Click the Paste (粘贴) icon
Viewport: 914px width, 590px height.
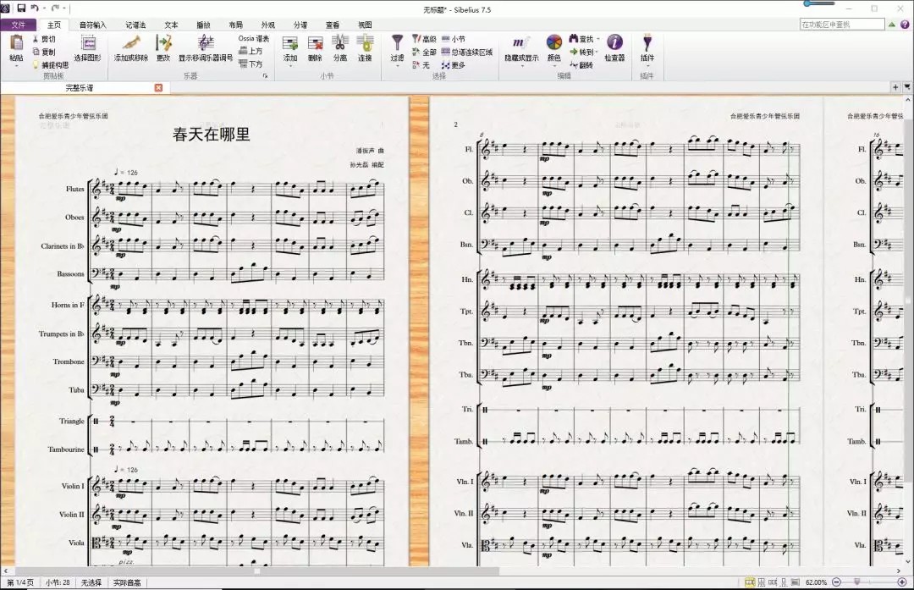click(16, 43)
